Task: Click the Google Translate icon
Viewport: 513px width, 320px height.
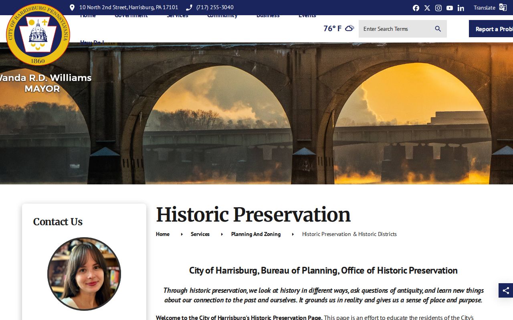Action: (x=503, y=7)
